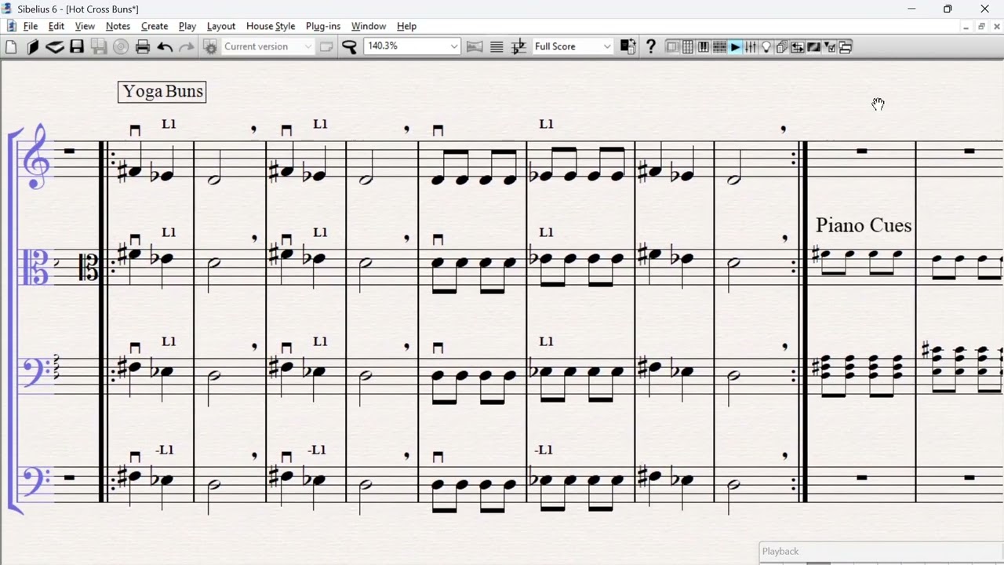This screenshot has width=1004, height=565.
Task: Switch between full score and part icon
Action: 628,47
